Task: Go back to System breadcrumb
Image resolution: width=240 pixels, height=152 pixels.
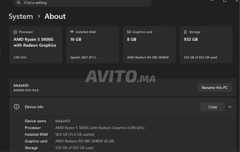Action: (x=21, y=16)
